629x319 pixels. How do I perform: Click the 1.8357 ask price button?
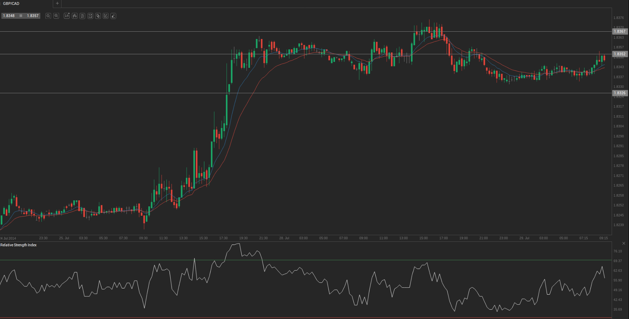(x=33, y=16)
